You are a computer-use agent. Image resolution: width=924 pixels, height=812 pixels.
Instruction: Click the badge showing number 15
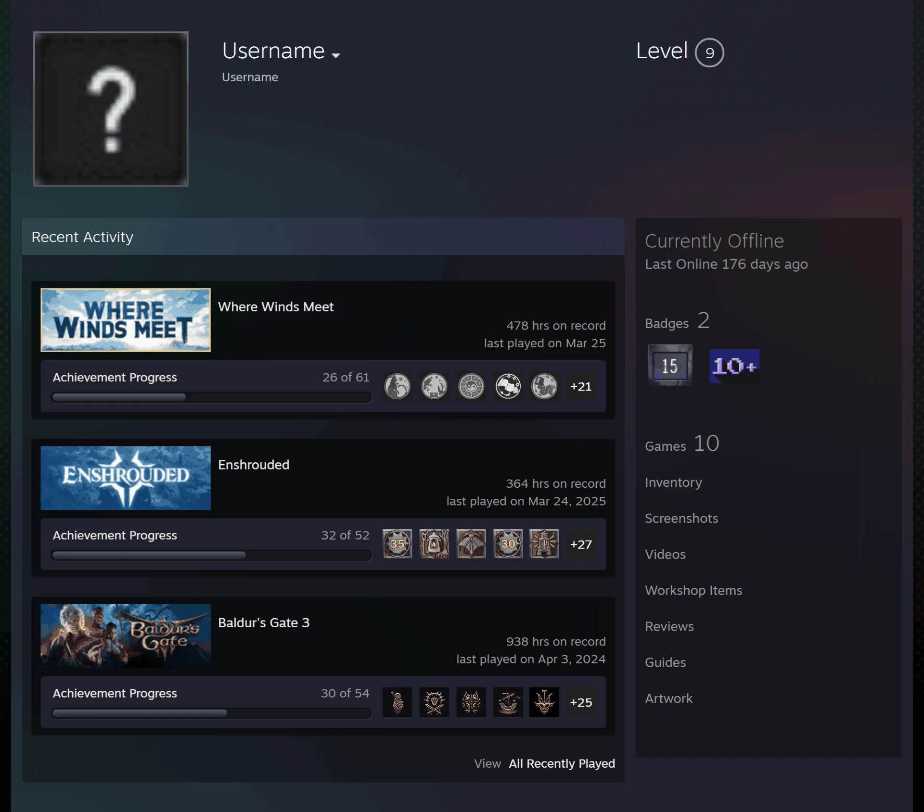[670, 365]
